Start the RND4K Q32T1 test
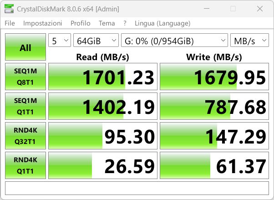 point(25,136)
